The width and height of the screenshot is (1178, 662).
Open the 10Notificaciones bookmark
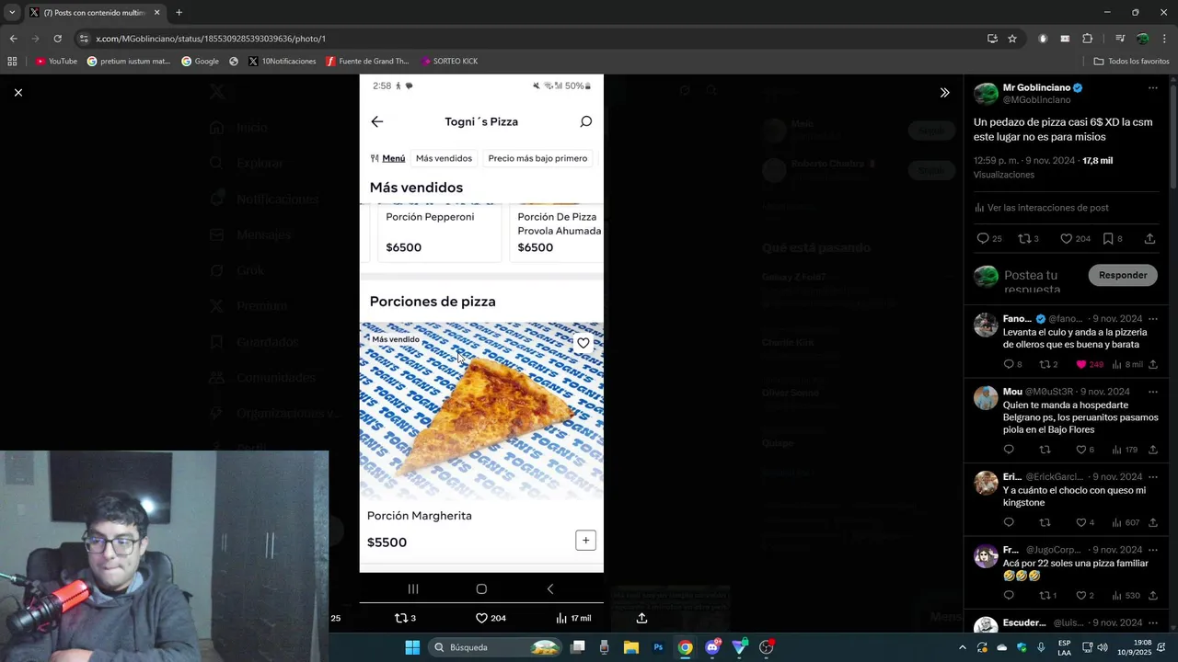[282, 62]
